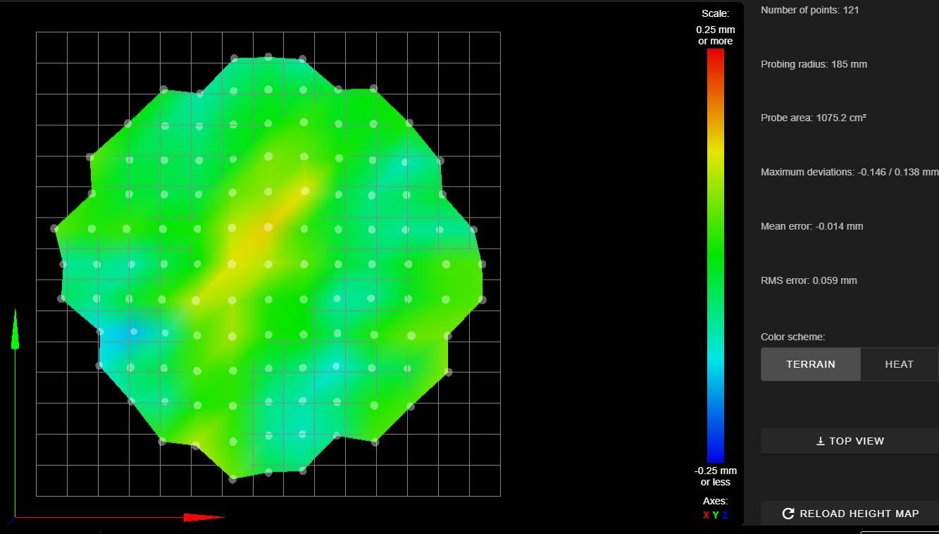
Task: Click the TOP VIEW button
Action: coord(850,441)
